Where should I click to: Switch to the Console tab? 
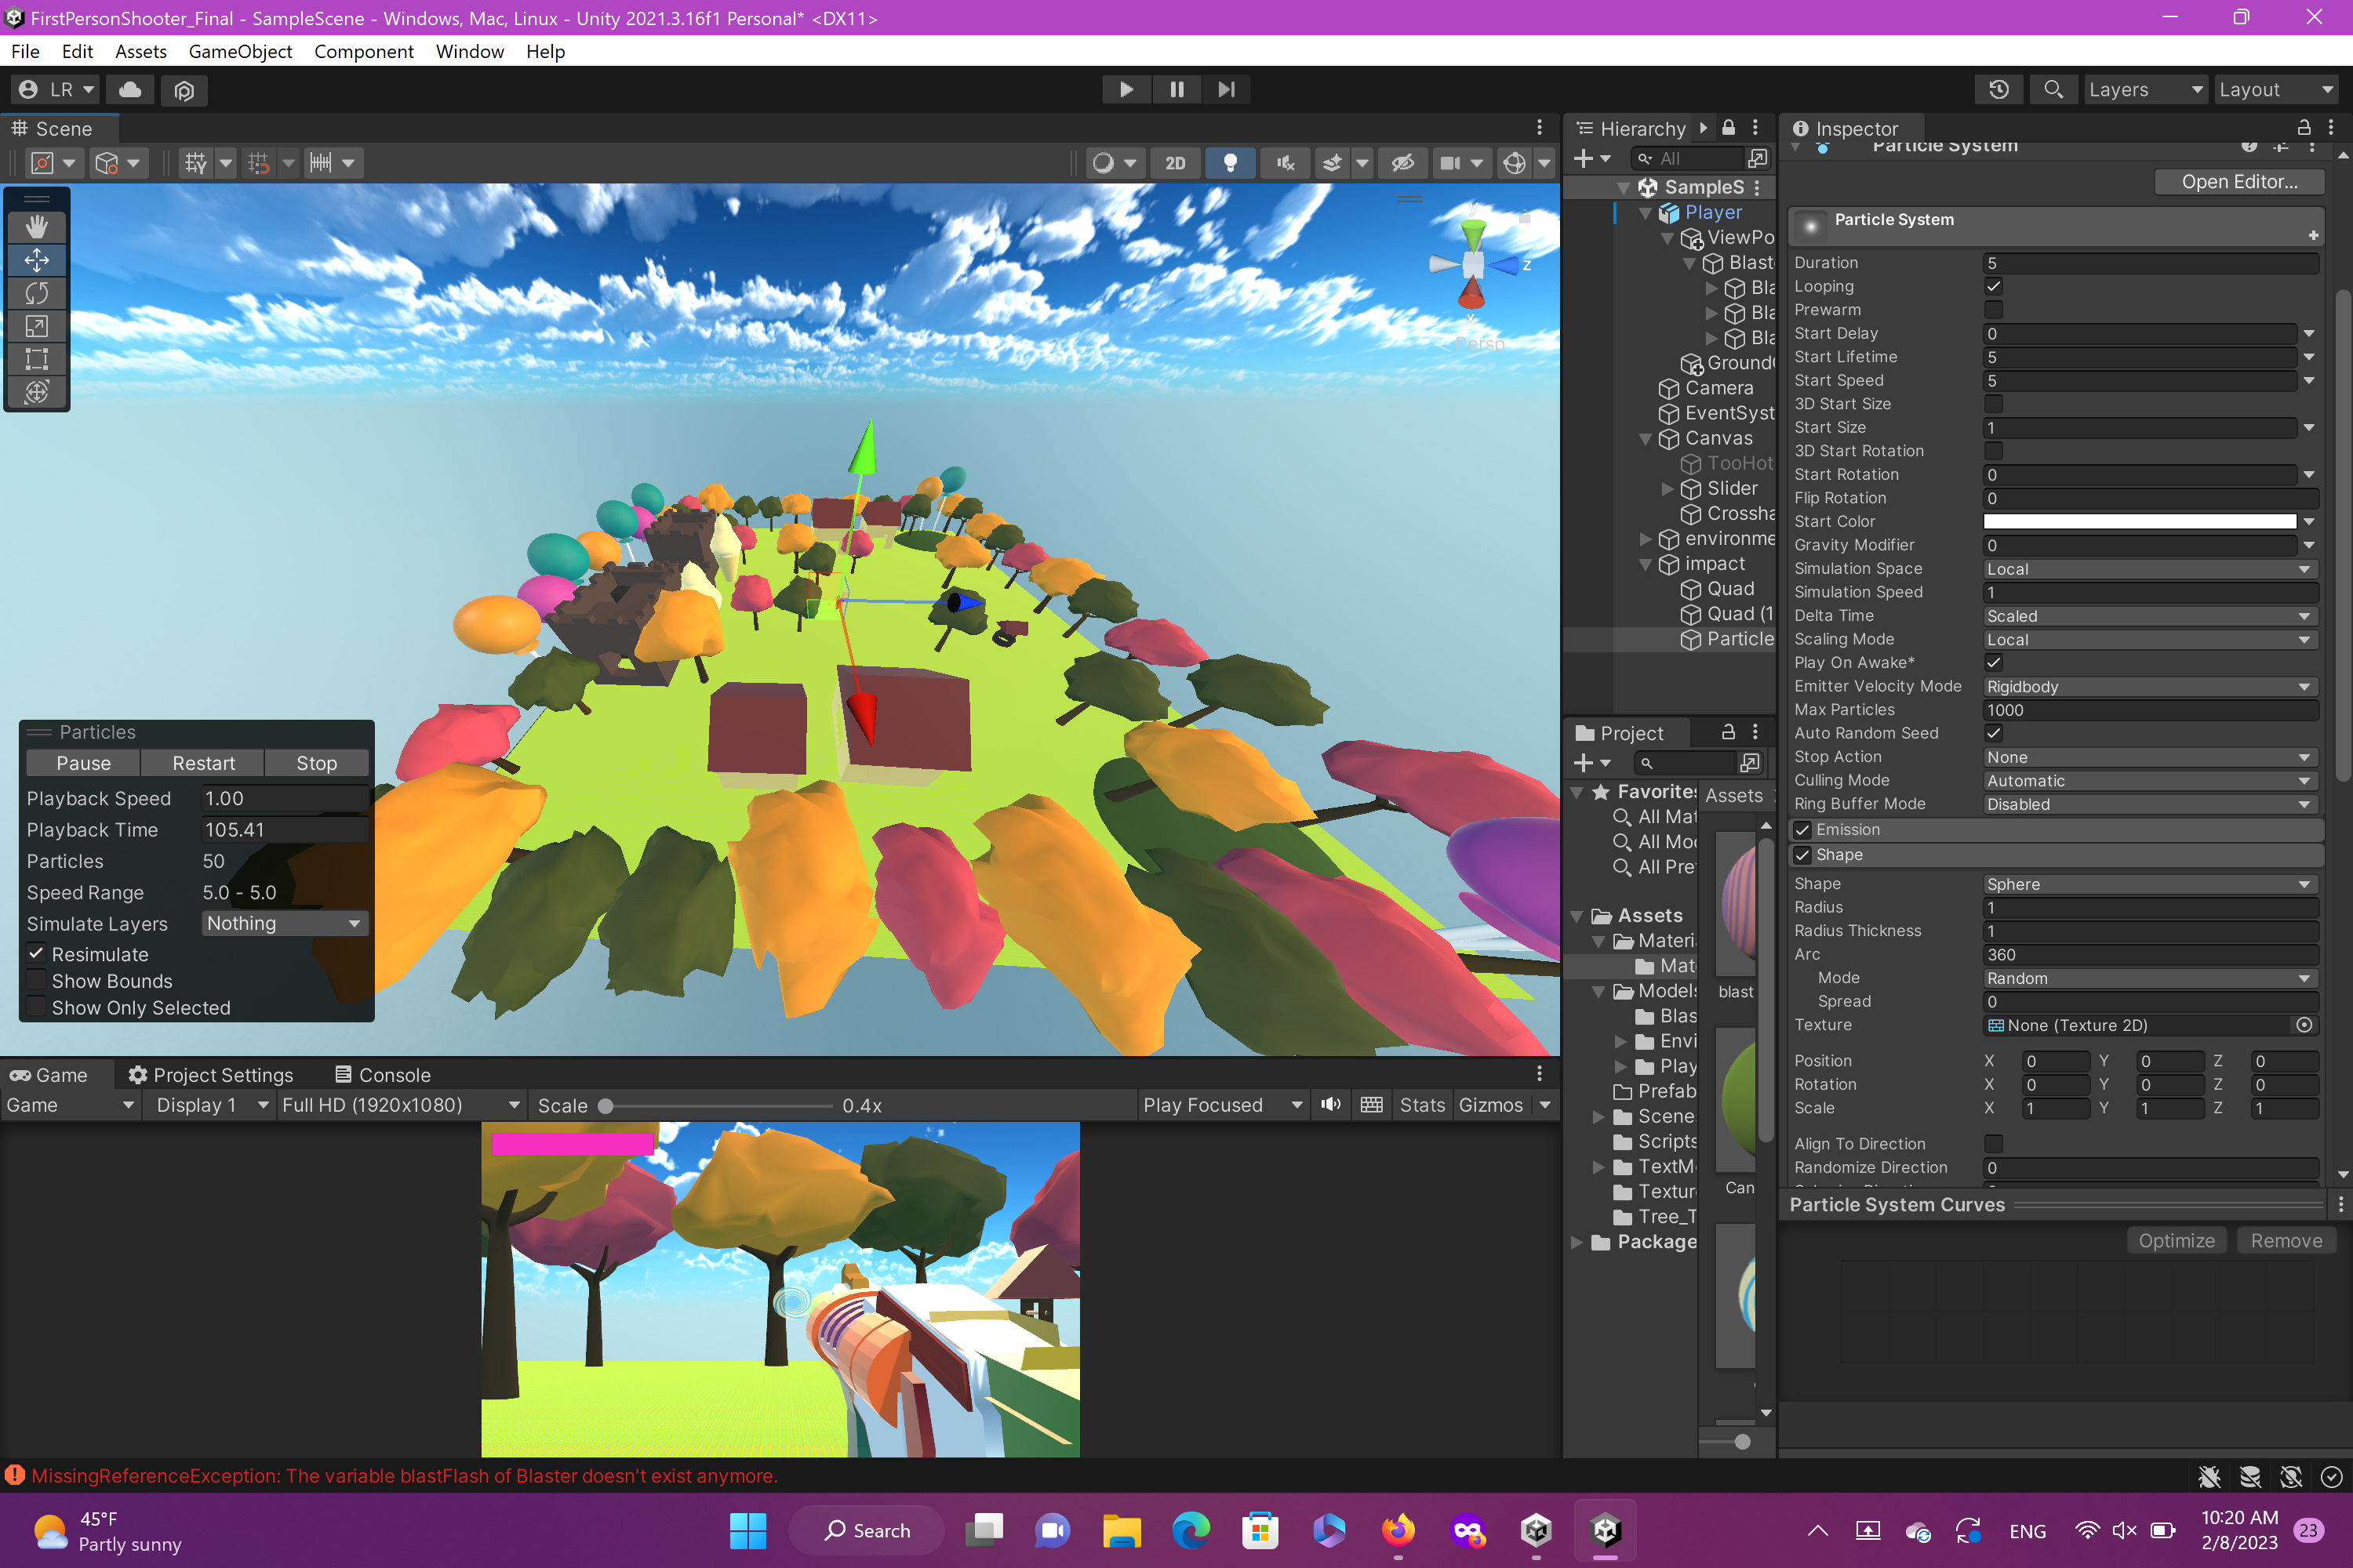pos(382,1074)
